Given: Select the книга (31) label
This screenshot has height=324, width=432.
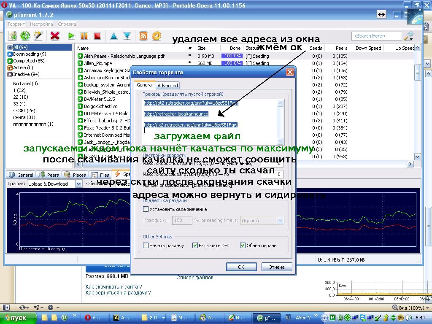Looking at the screenshot, I should click(24, 117).
